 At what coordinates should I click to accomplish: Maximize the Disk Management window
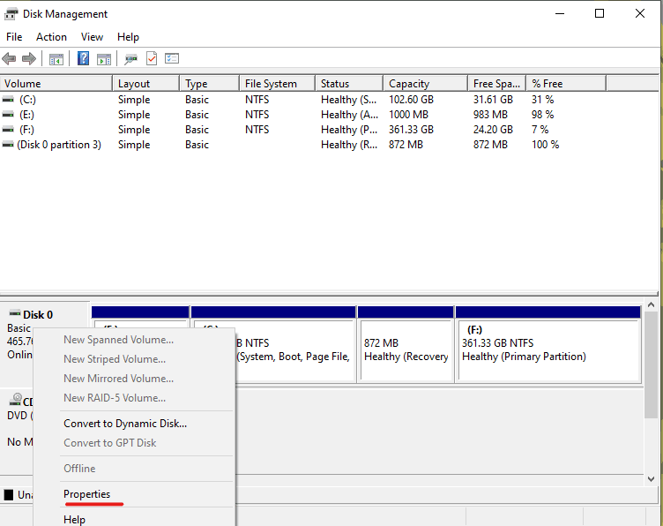point(600,13)
